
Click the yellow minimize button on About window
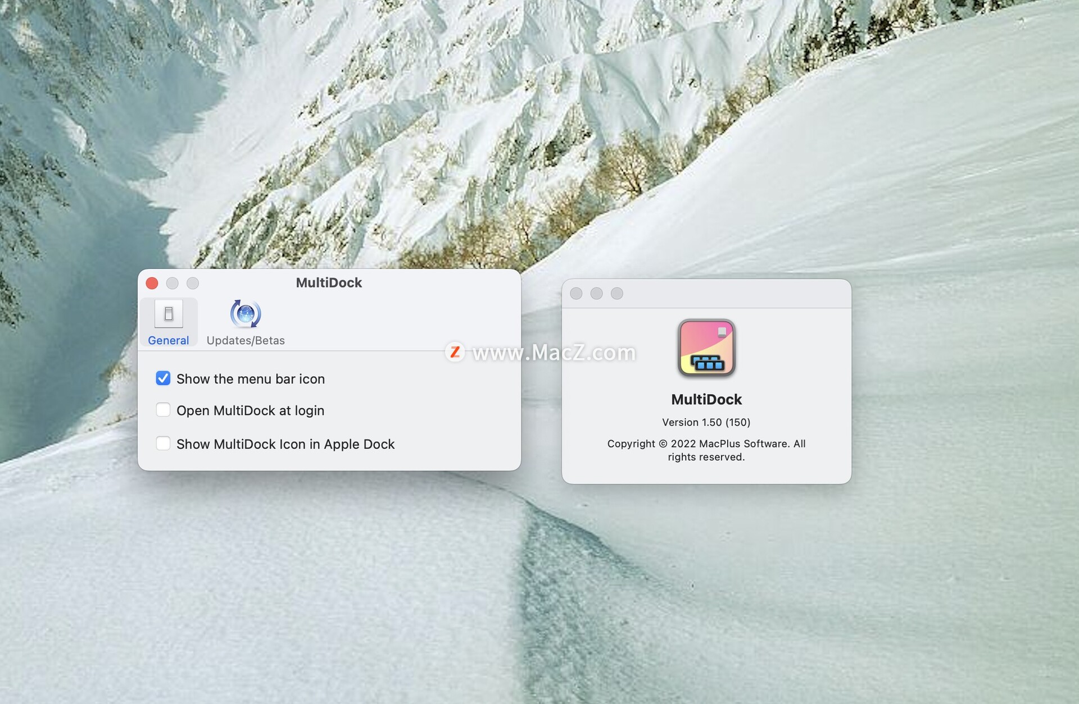click(x=597, y=293)
